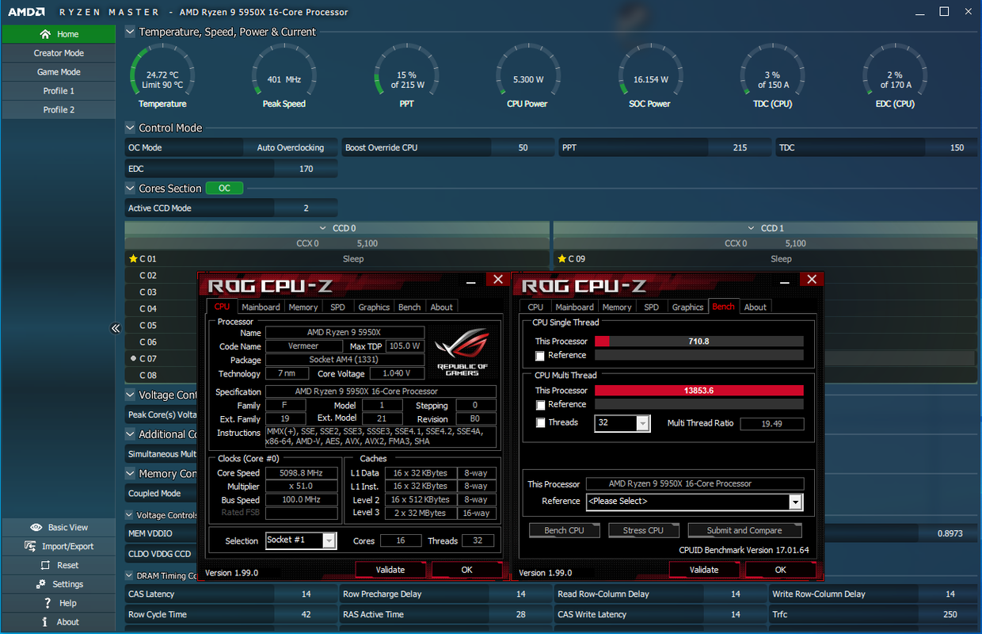Click OK in the left CPU-Z window
This screenshot has width=982, height=634.
coord(467,570)
